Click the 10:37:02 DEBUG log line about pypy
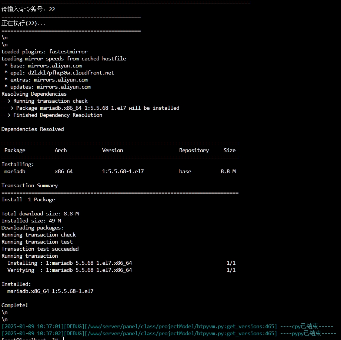The width and height of the screenshot is (341, 340). (x=169, y=333)
